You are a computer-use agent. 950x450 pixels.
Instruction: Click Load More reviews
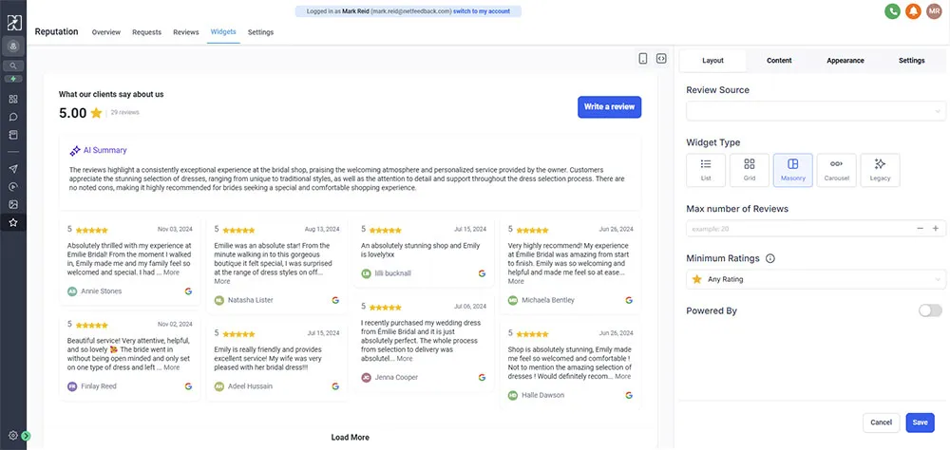click(351, 438)
